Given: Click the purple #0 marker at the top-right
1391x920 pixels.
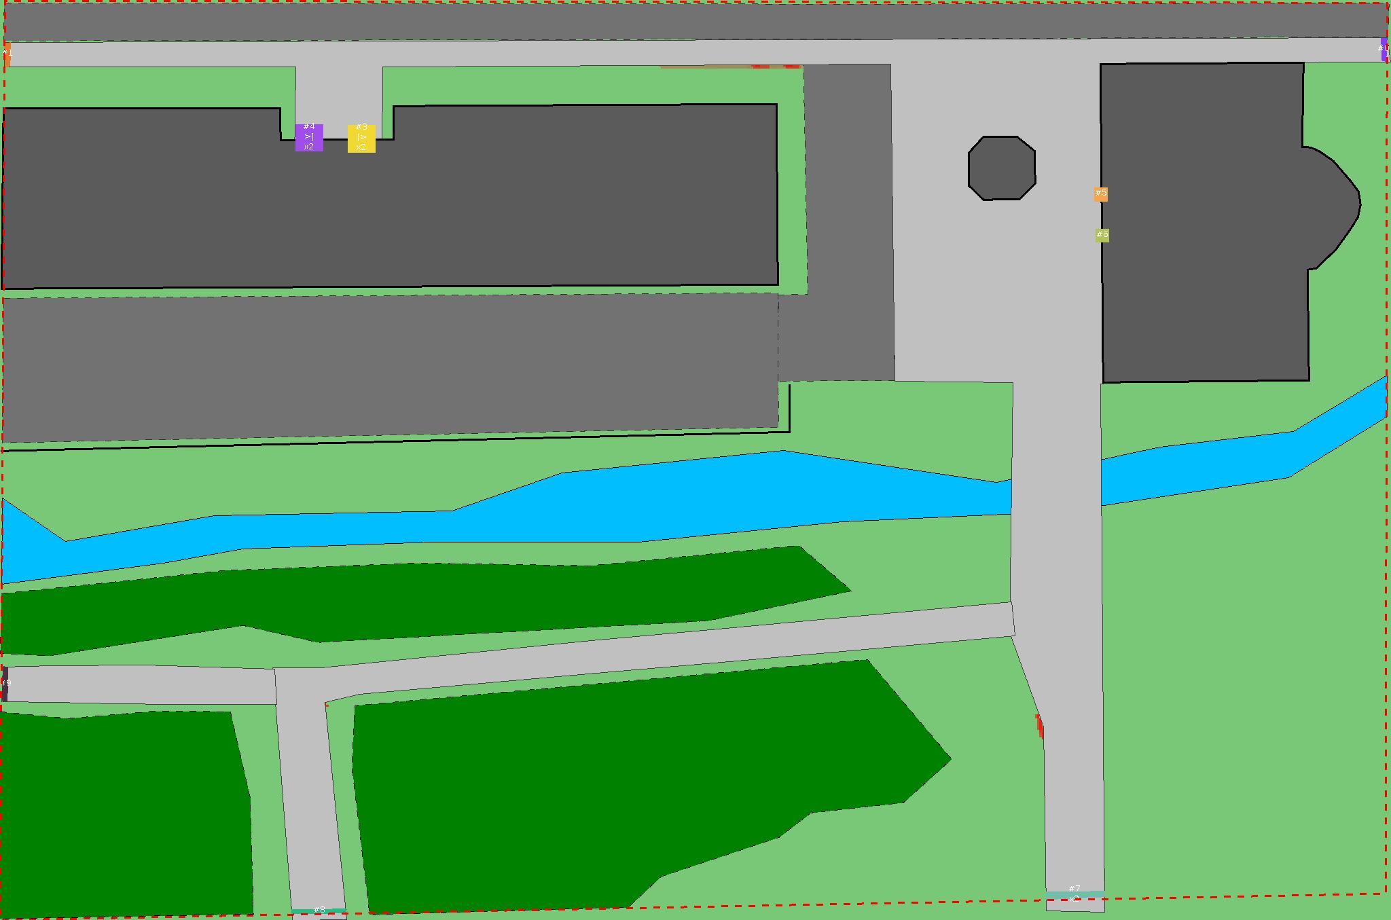Looking at the screenshot, I should pyautogui.click(x=1384, y=50).
